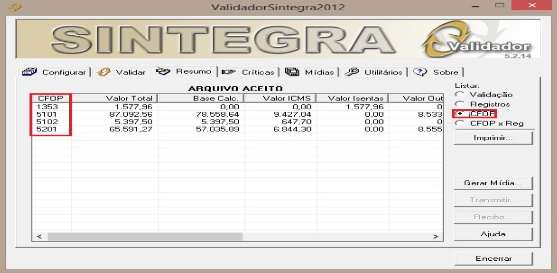Click the Validar tab coin icon
Screen dimensions: 557x273
104,72
